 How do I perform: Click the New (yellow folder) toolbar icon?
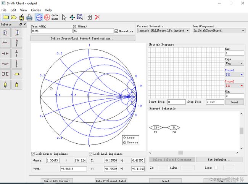tap(6, 17)
